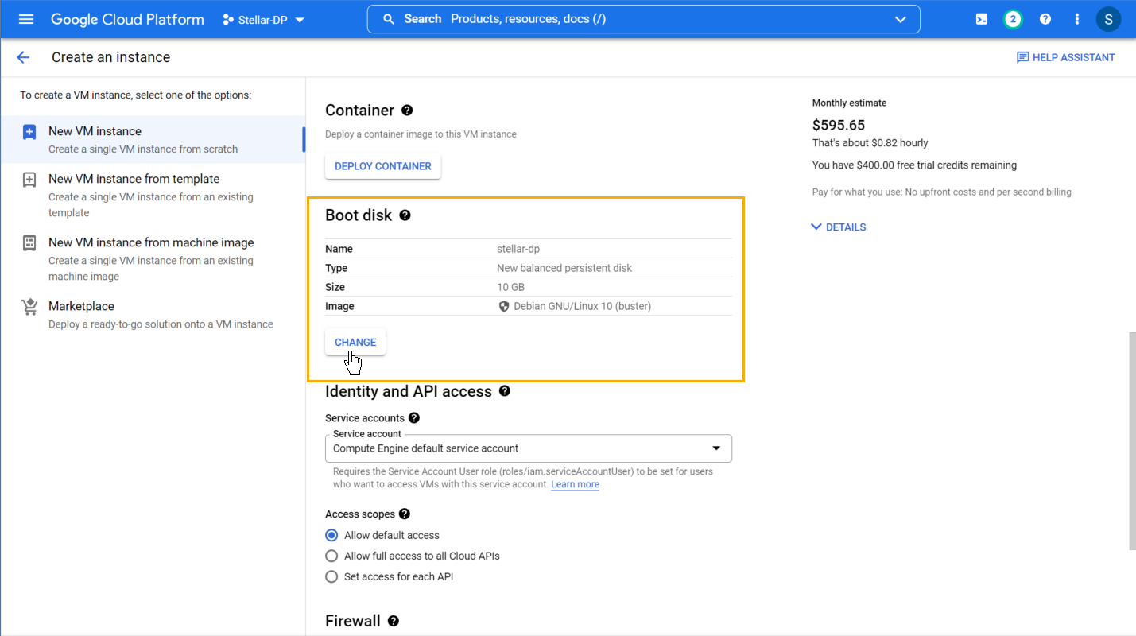Screen dimensions: 1136x636
Task: Open the three-dot settings menu in header
Action: point(1077,19)
